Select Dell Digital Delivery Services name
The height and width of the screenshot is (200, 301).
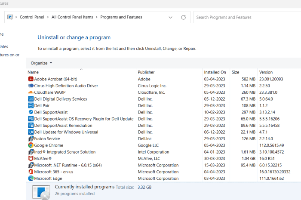coord(61,99)
